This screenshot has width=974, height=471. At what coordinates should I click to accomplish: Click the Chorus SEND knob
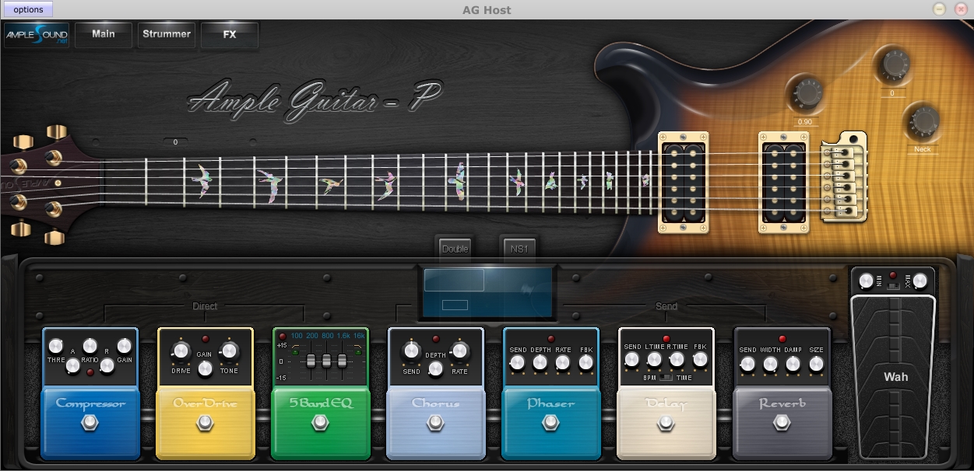(411, 351)
